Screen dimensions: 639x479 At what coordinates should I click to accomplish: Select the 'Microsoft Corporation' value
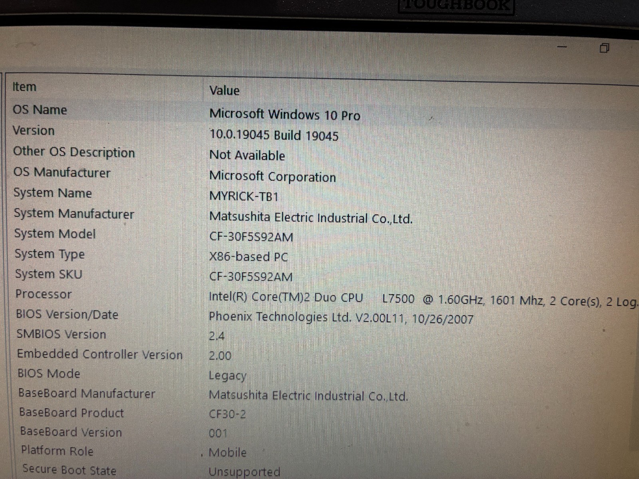click(x=273, y=176)
